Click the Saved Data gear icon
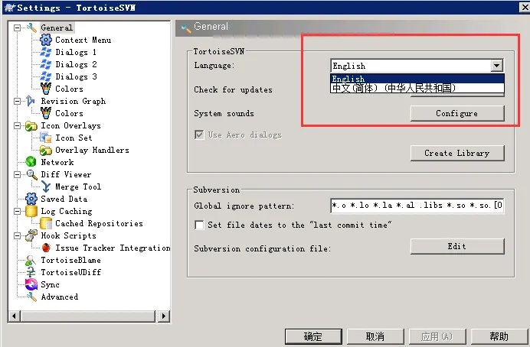Viewport: 530px width, 347px height. [x=31, y=199]
